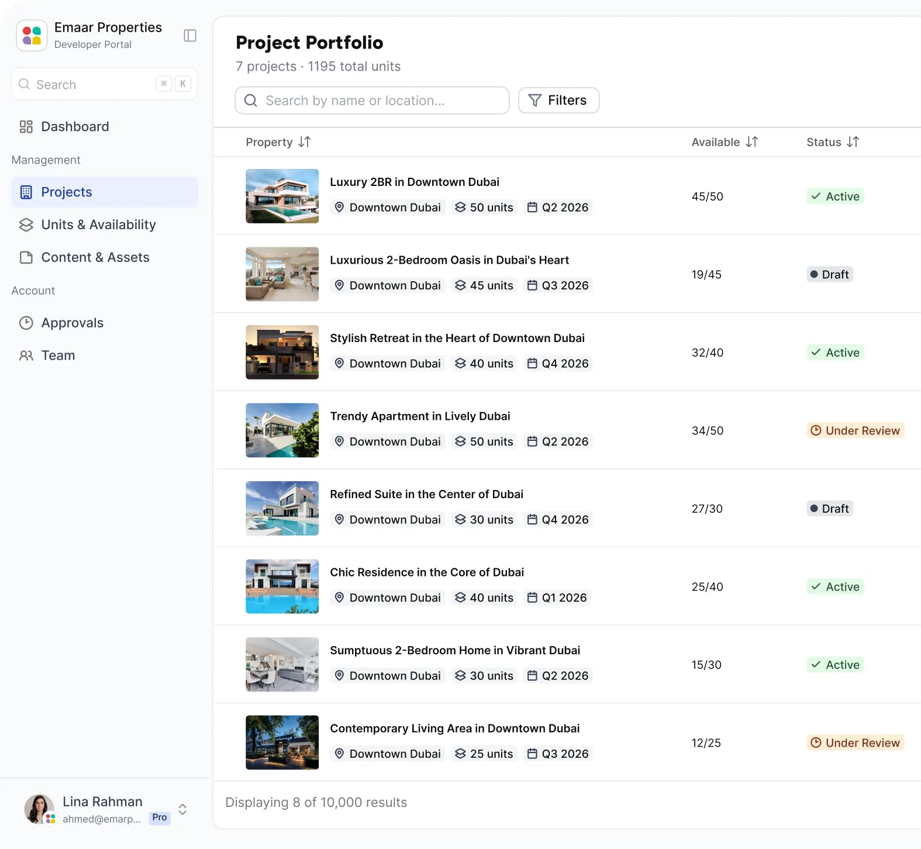The width and height of the screenshot is (921, 849).
Task: Click the Emaar Properties logo icon
Action: [x=32, y=36]
